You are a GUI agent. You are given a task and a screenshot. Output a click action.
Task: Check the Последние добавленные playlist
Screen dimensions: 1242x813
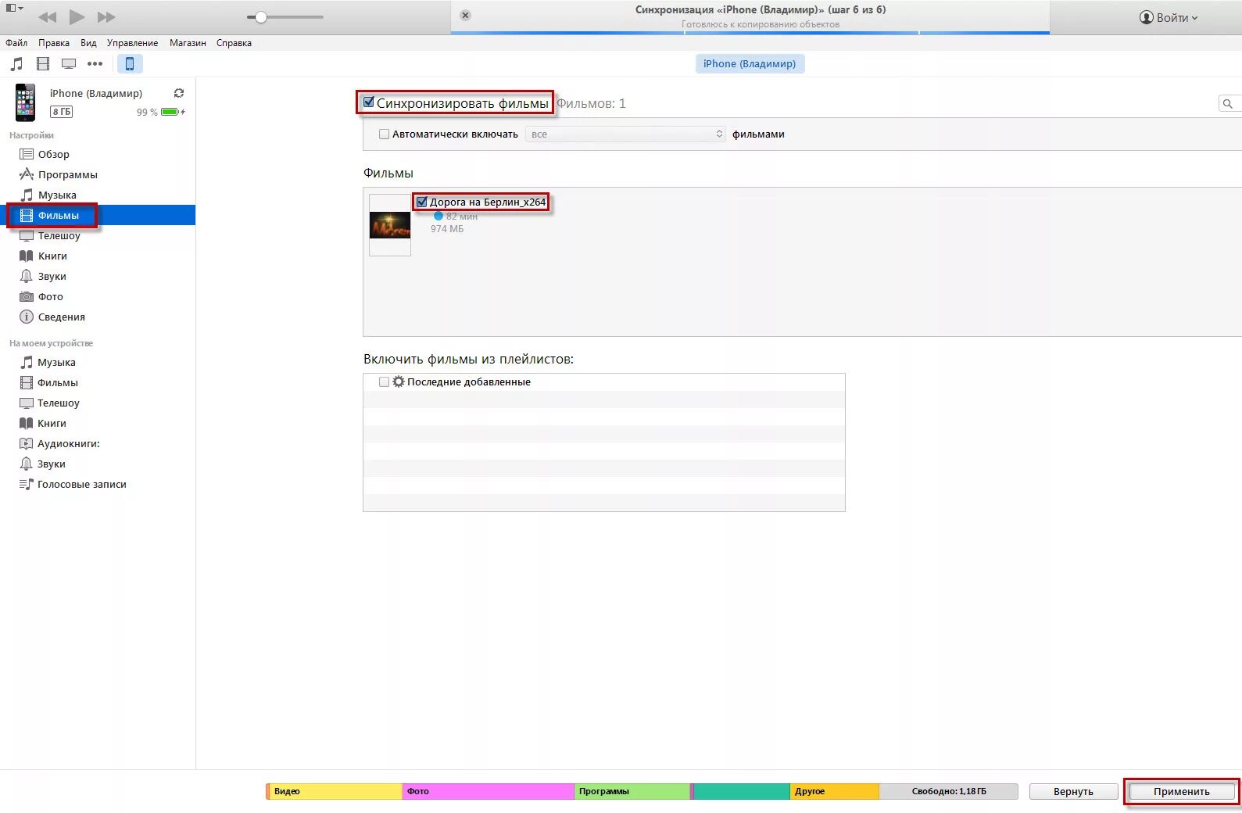(384, 381)
